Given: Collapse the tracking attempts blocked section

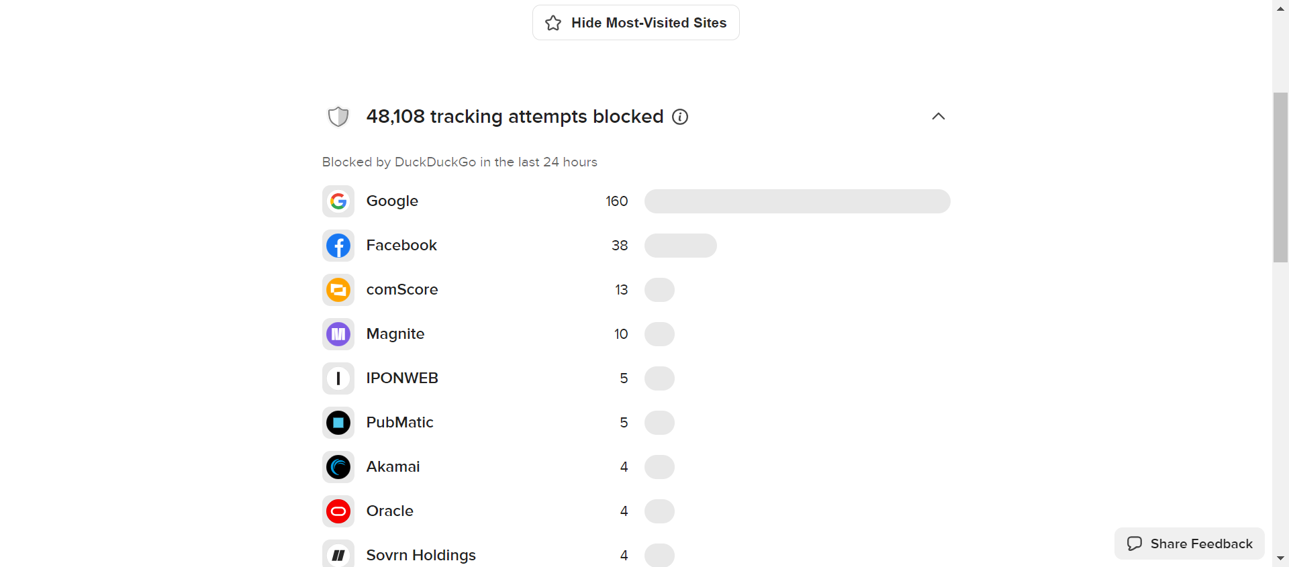Looking at the screenshot, I should 939,117.
